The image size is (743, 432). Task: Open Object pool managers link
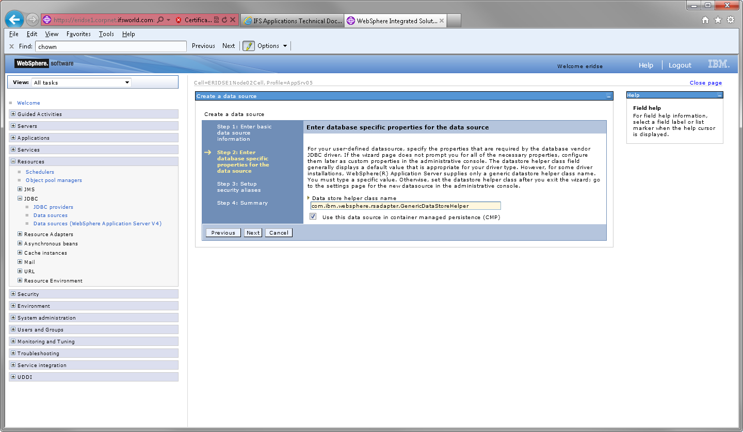[x=54, y=180]
